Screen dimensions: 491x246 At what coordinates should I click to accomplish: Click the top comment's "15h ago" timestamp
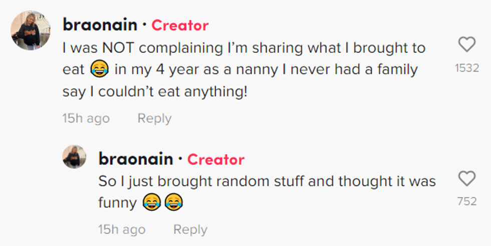pos(86,118)
